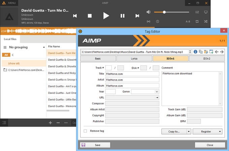This screenshot has height=151, width=229.
Task: Stop playback in AIMP player
Action: tap(90, 16)
